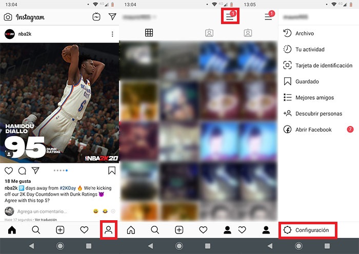359x254 pixels.
Task: Open Search in the feed screen's bottom bar
Action: (36, 230)
